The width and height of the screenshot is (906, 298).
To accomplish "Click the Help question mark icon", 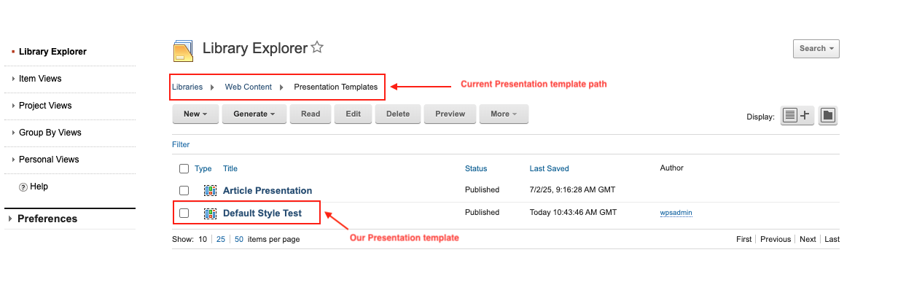I will point(23,187).
